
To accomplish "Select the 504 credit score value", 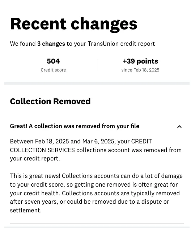I will pos(53,61).
